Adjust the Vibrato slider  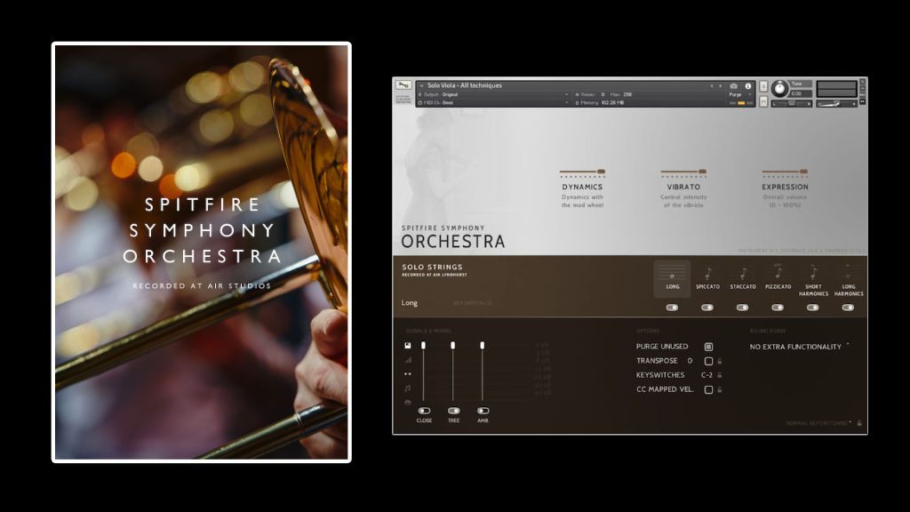pyautogui.click(x=683, y=172)
